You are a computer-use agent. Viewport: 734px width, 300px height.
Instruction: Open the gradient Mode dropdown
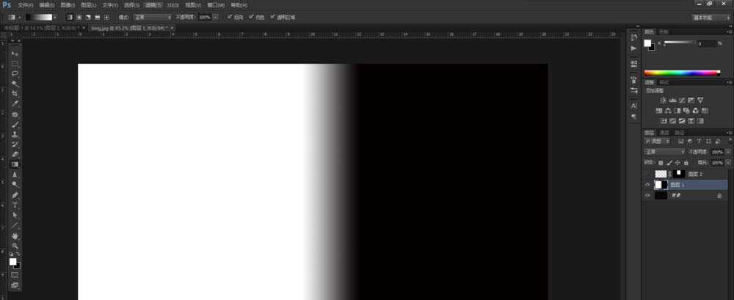point(152,16)
